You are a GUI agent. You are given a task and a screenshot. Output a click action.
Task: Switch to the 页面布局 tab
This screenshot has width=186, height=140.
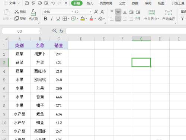pyautogui.click(x=106, y=3)
